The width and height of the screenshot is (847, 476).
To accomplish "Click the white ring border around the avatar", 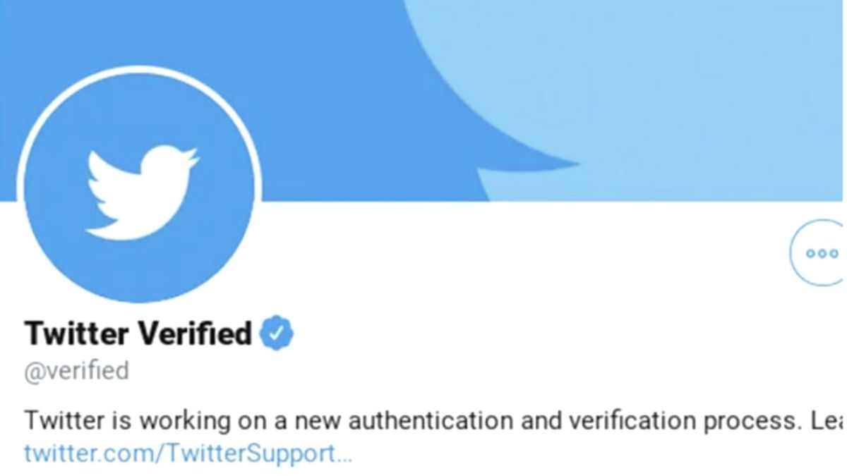I will click(x=140, y=70).
